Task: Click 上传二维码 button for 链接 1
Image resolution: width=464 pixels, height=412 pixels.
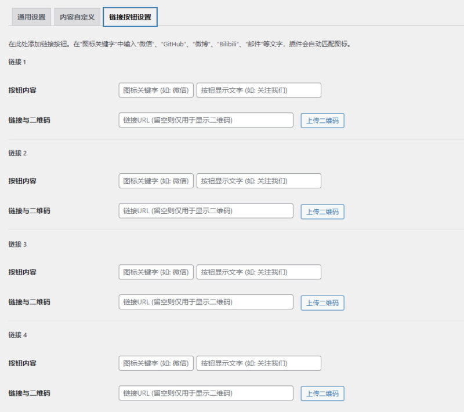Action: click(321, 121)
